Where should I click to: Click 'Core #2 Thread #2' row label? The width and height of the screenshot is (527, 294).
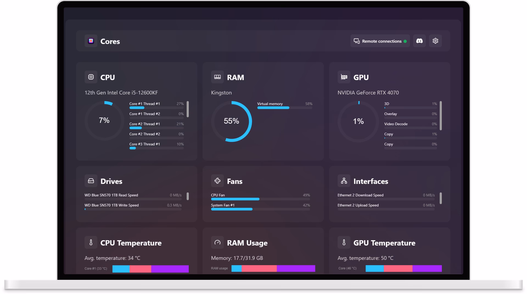[145, 134]
